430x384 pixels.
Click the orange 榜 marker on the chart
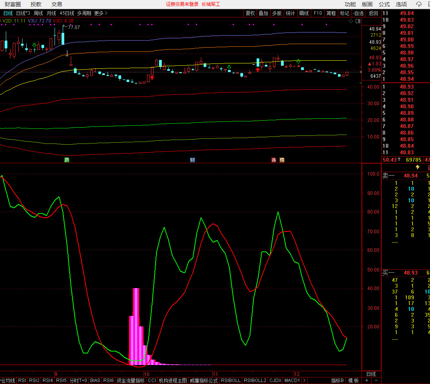282,160
